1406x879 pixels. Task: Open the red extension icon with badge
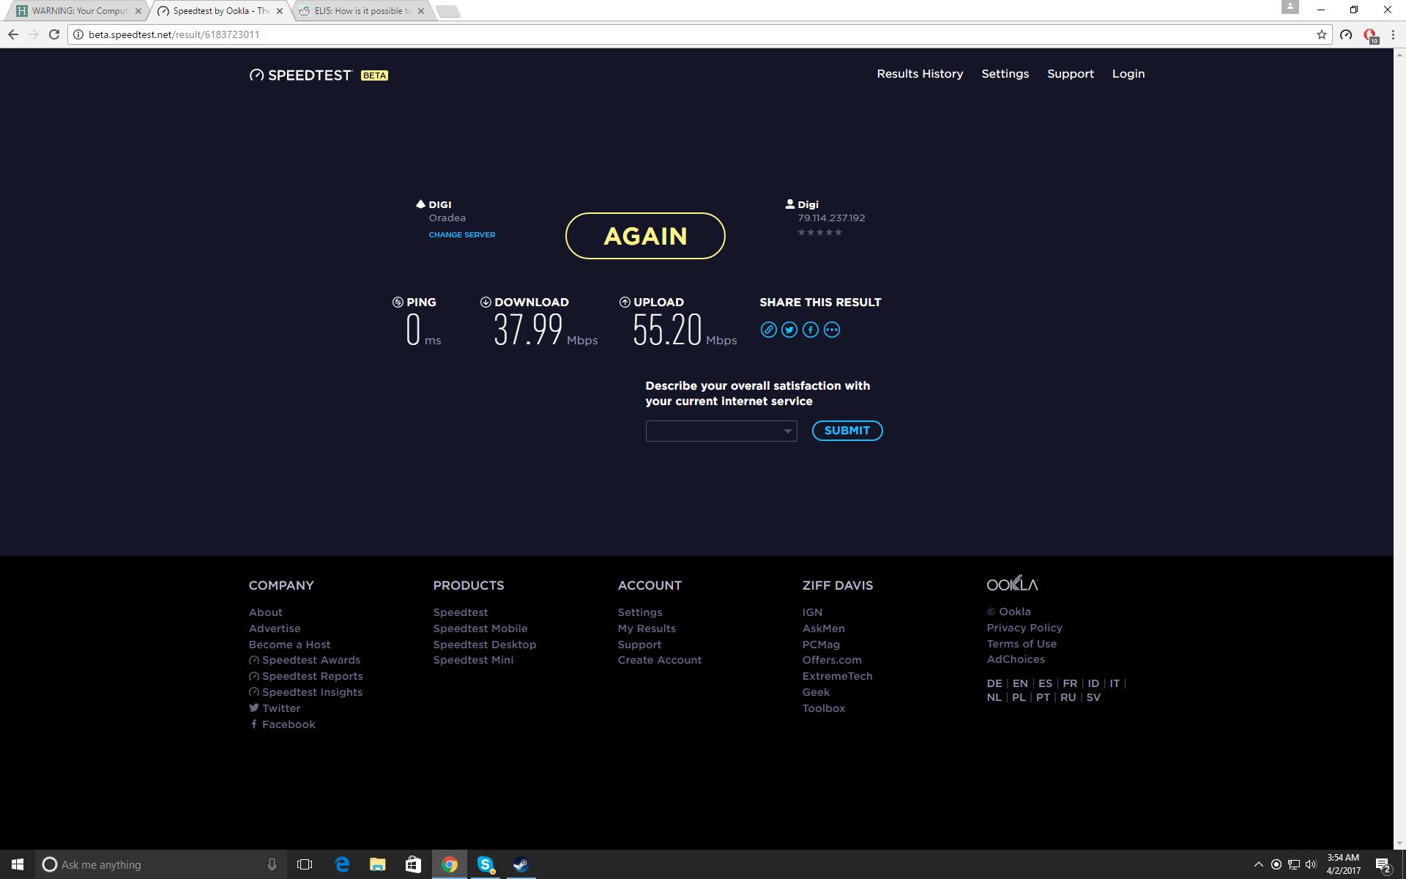click(x=1370, y=35)
